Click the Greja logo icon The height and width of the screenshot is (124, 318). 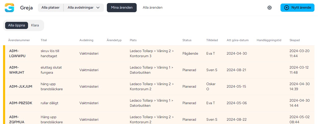tap(9, 8)
